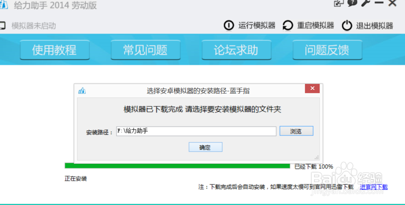Click the dialog's blue finger logo icon
Image resolution: width=405 pixels, height=205 pixels.
pyautogui.click(x=82, y=90)
